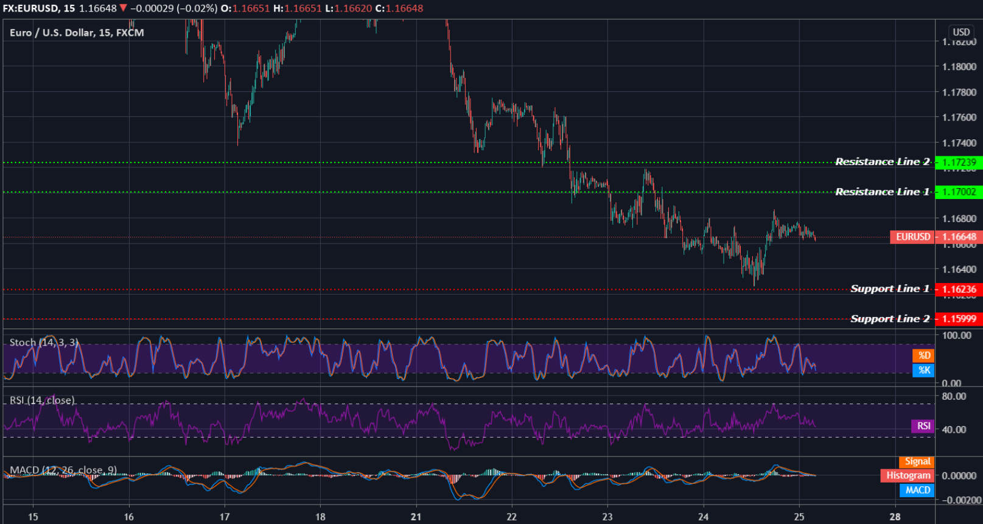Click date 25 on the time axis
Image resolution: width=983 pixels, height=524 pixels.
799,517
